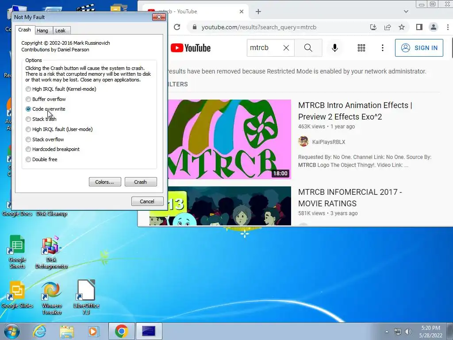Click the install app icon in address bar
This screenshot has height=340, width=453.
tap(373, 27)
